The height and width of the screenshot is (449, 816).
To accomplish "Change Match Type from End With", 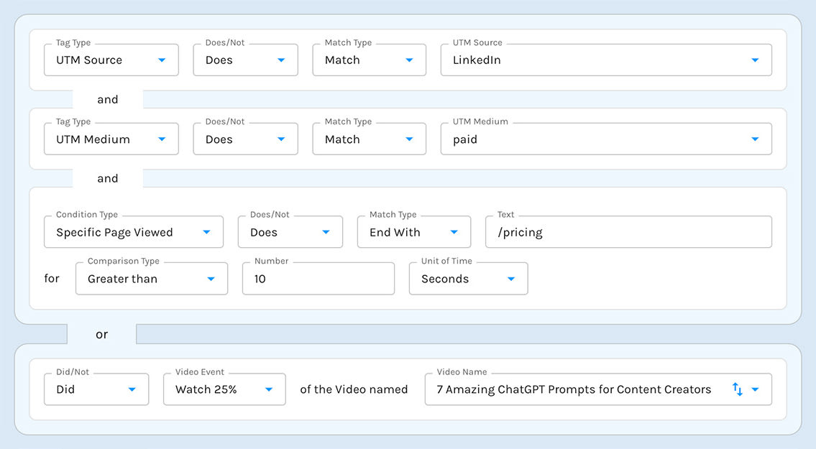I will click(413, 233).
